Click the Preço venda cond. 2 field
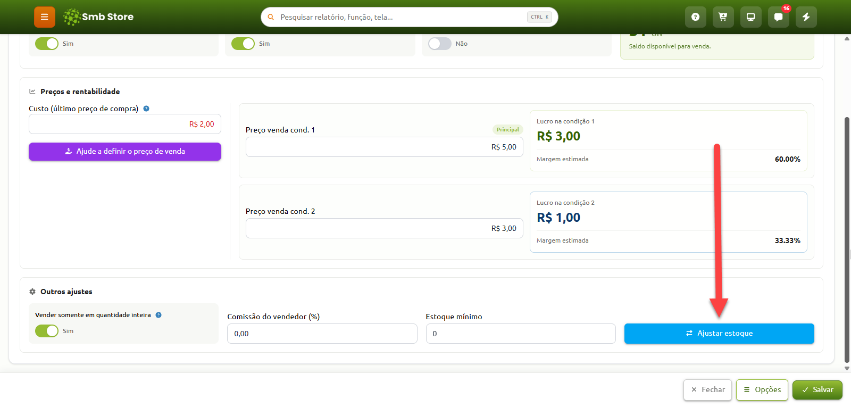The image size is (851, 407). [x=385, y=228]
